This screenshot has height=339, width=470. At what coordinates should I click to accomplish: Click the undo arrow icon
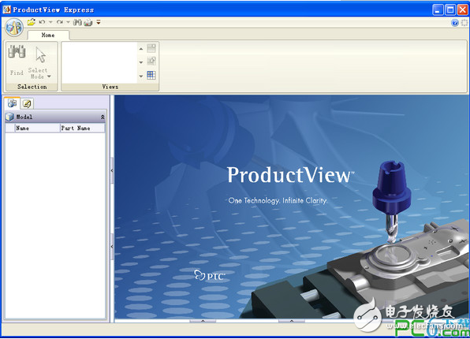[x=42, y=22]
